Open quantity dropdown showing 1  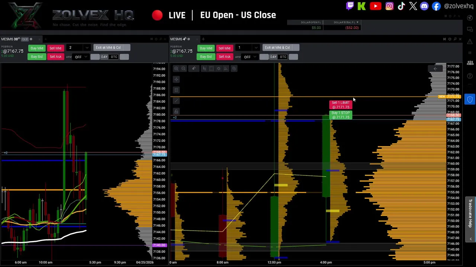256,48
